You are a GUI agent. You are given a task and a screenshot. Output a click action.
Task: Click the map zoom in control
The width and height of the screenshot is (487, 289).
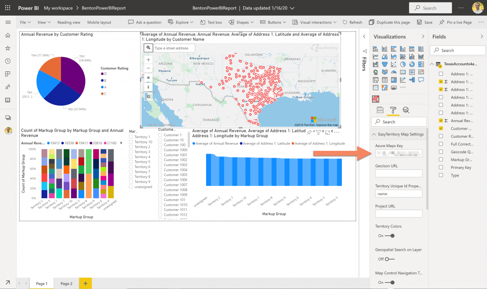point(148,61)
